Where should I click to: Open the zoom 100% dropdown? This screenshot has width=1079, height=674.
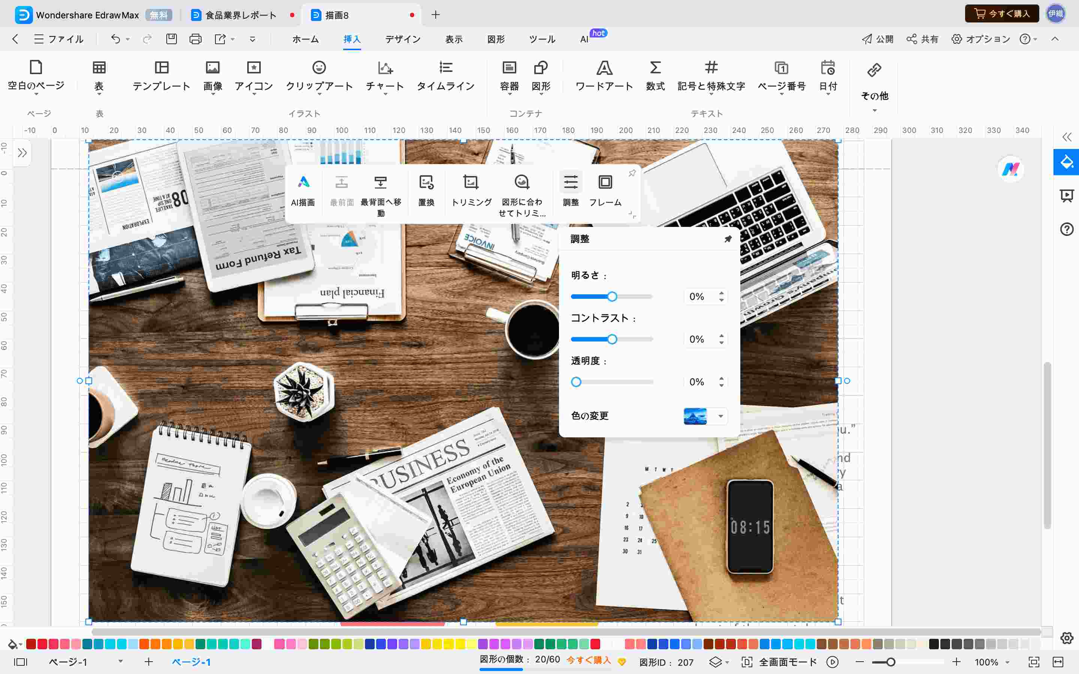pos(1007,662)
